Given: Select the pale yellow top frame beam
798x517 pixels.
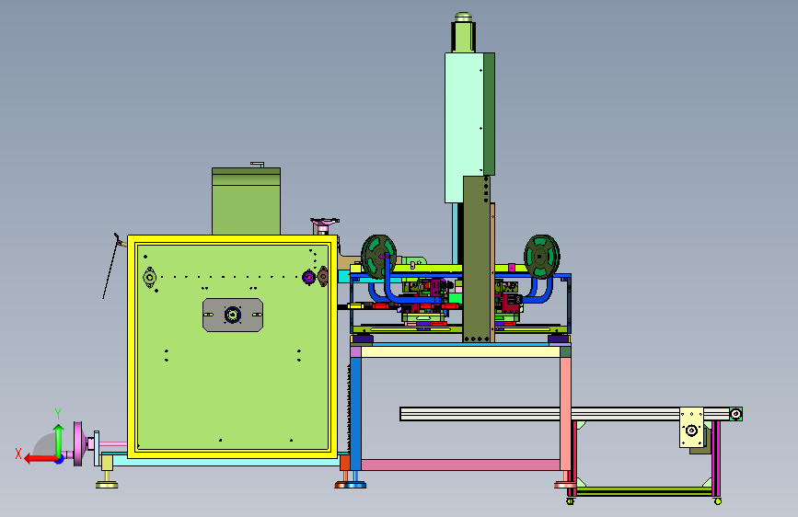Looking at the screenshot, I should click(460, 352).
